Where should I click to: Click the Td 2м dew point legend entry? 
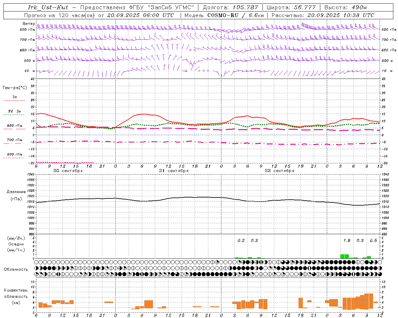[x=15, y=111]
